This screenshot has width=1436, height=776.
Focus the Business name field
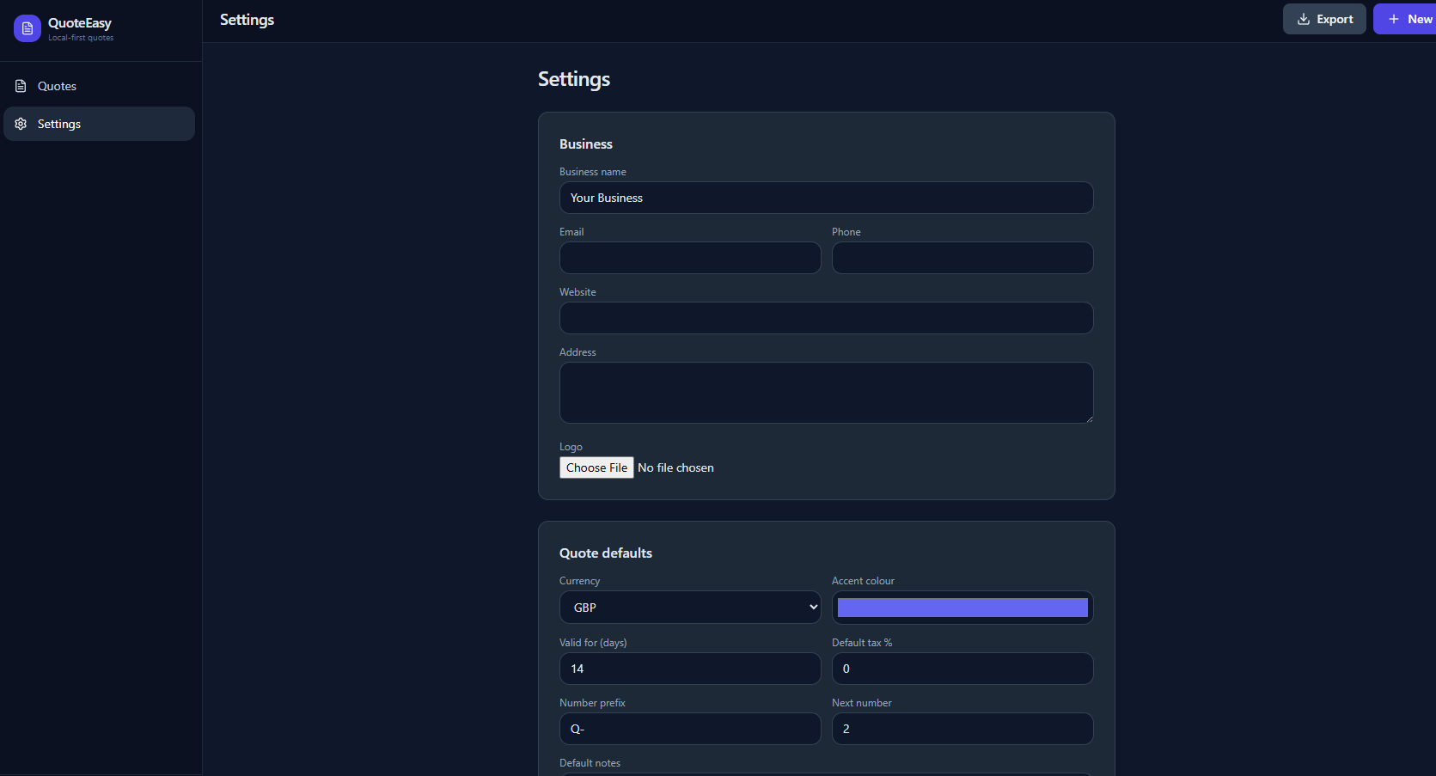coord(827,198)
